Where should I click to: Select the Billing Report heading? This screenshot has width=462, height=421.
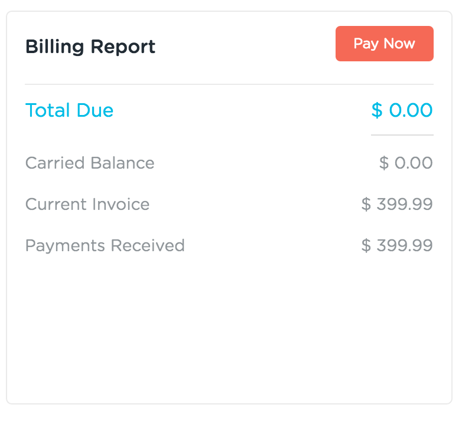click(x=90, y=47)
